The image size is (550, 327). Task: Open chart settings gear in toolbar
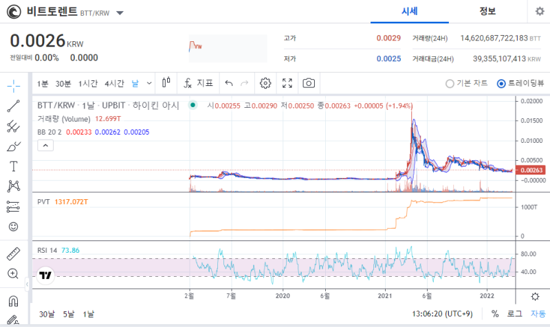pos(265,83)
